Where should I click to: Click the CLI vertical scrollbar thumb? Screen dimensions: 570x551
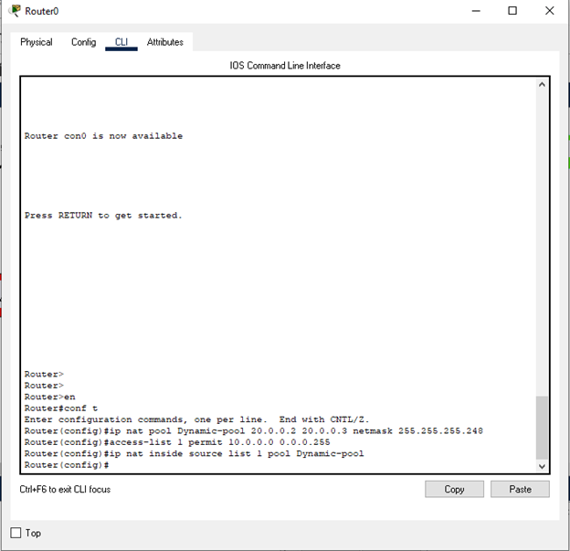542,428
